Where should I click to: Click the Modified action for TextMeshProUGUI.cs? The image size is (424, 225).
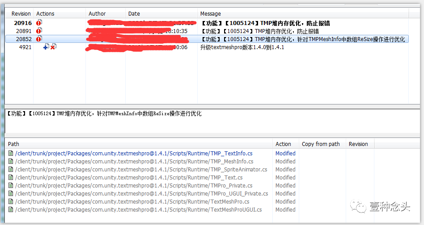pos(285,210)
